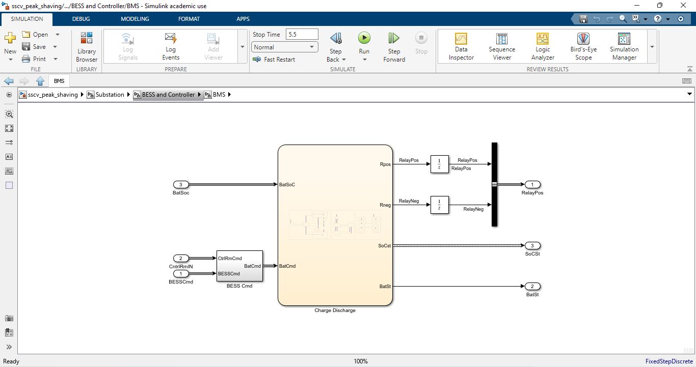Toggle Log Events in the Prepare section
The width and height of the screenshot is (696, 367).
(x=171, y=46)
